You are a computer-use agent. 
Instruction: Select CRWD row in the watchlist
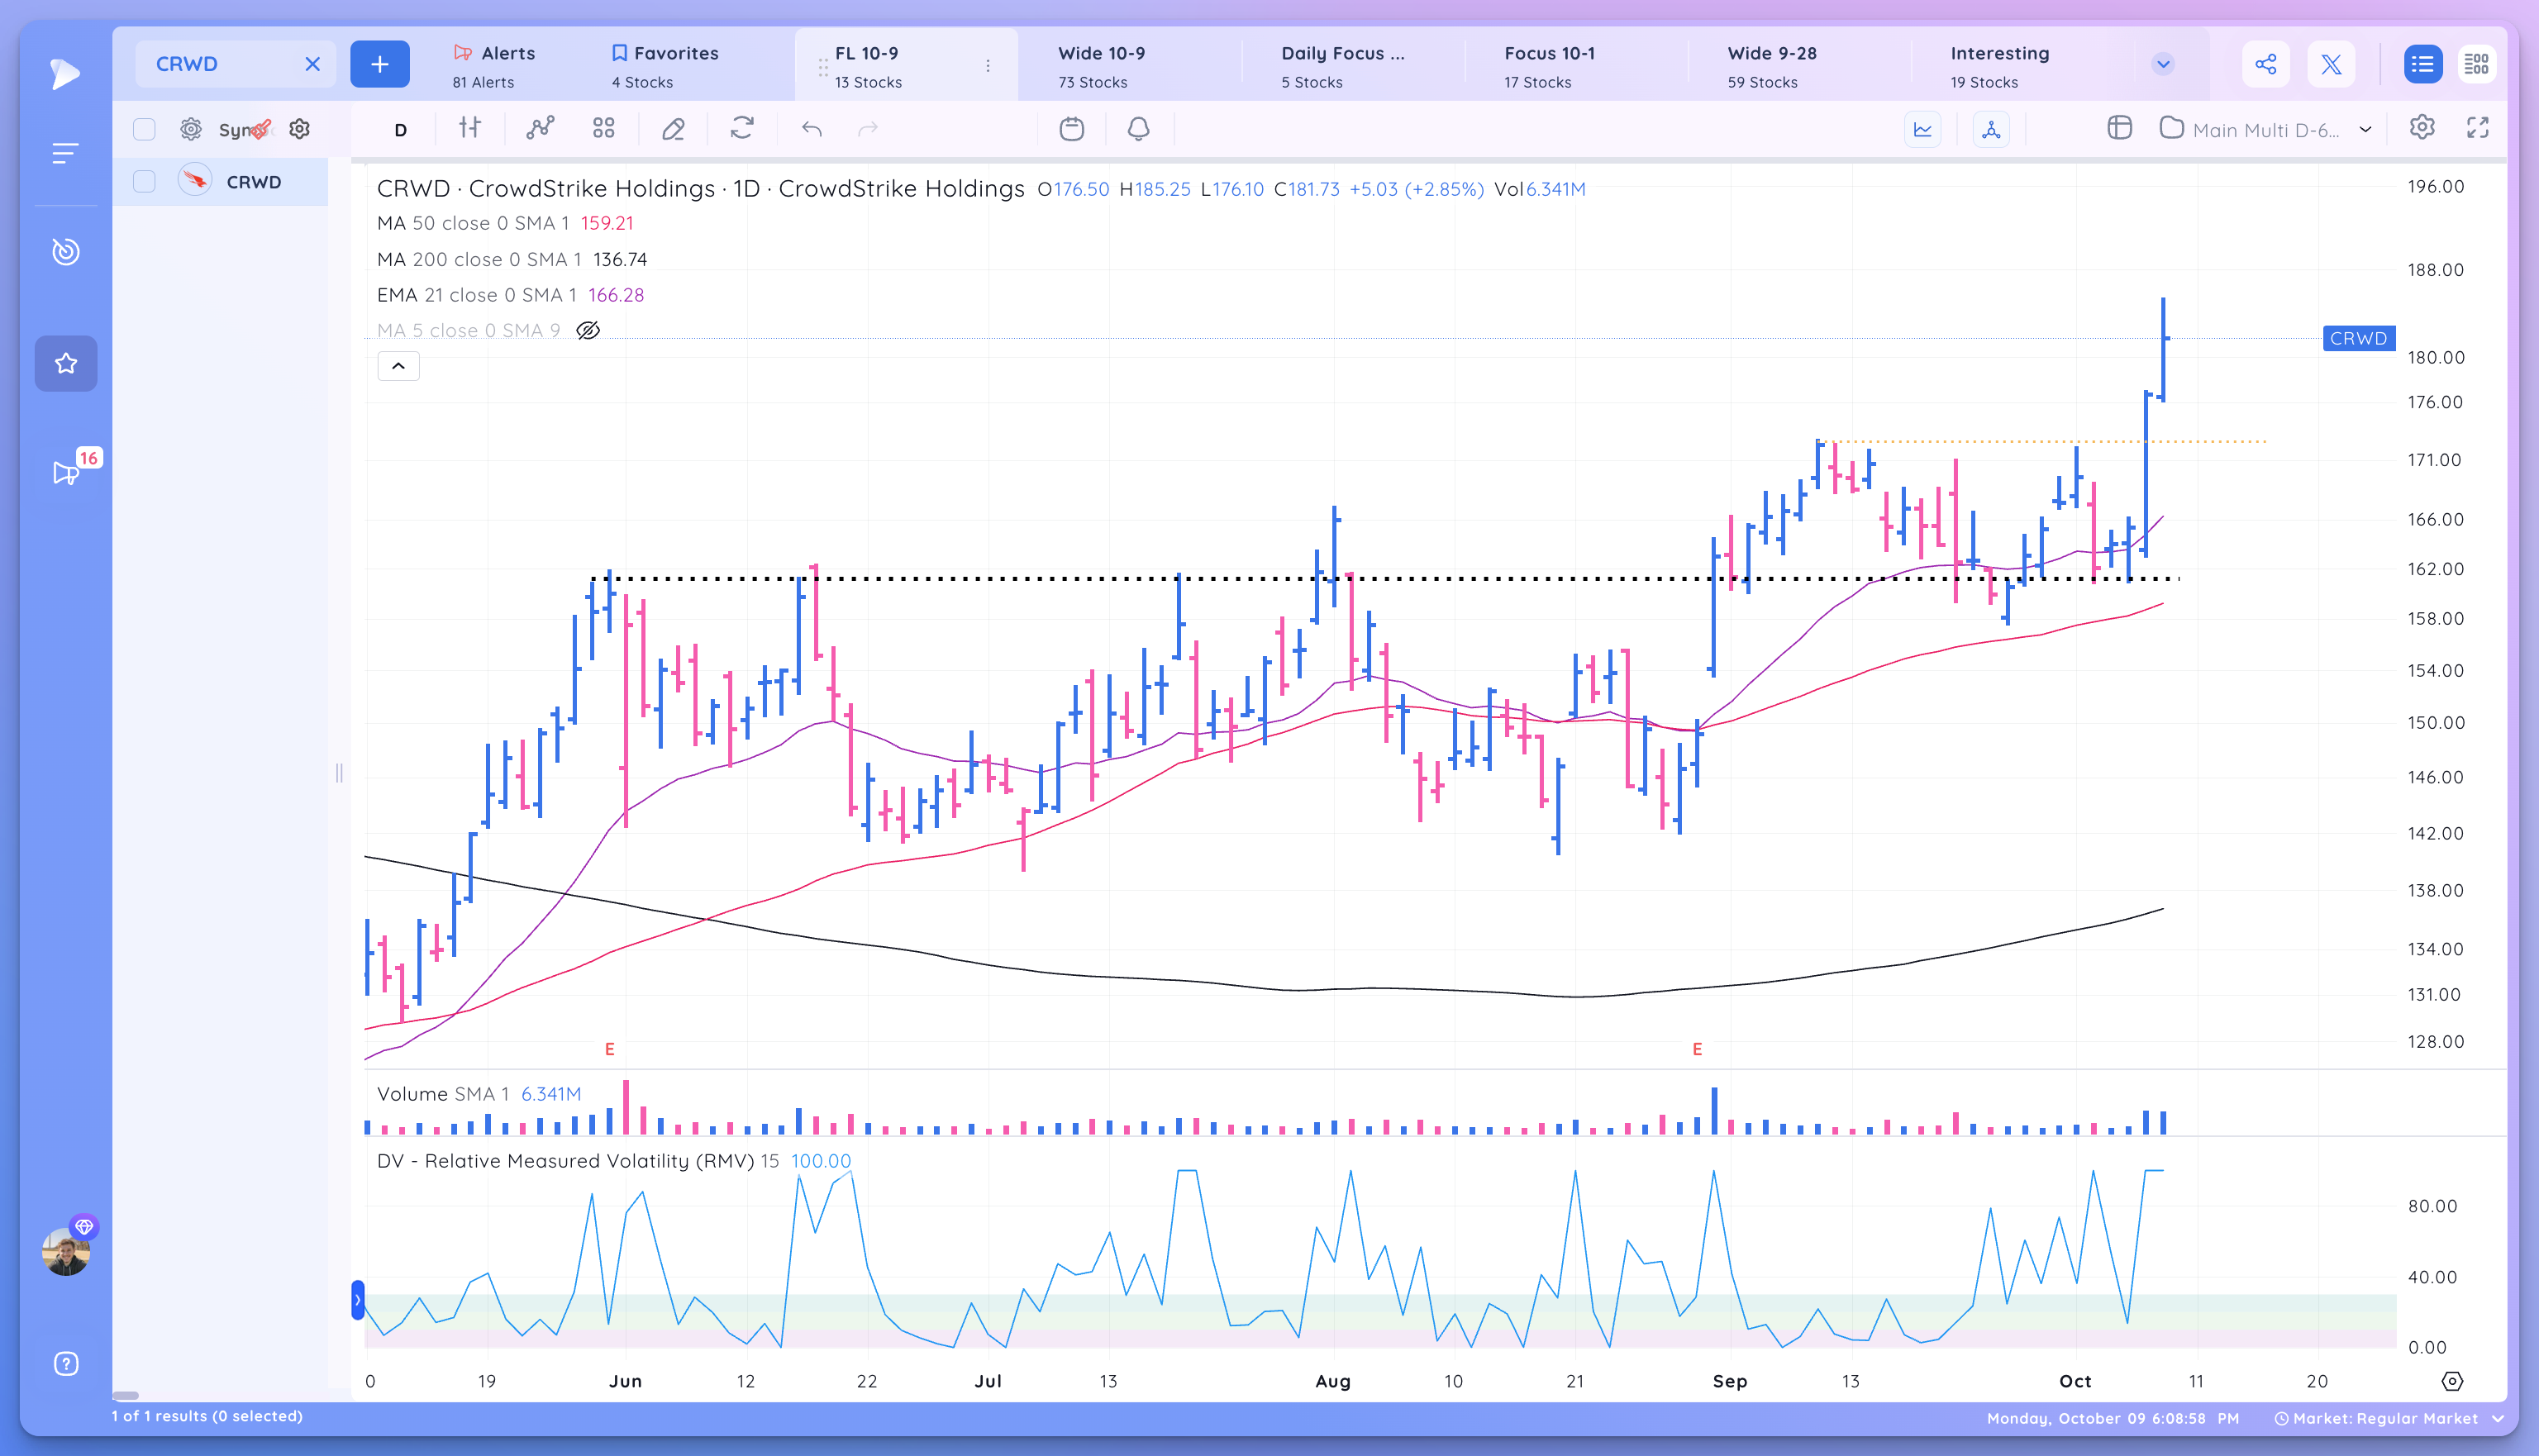[220, 182]
